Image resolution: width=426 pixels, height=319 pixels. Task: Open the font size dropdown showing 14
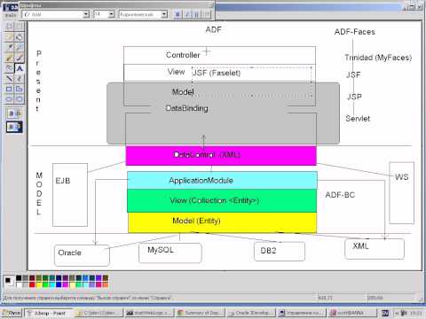pyautogui.click(x=111, y=14)
